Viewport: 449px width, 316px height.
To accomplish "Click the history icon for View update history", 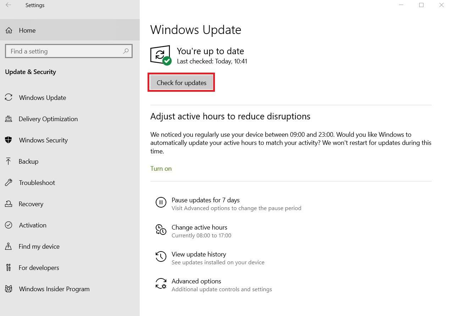I will 161,256.
